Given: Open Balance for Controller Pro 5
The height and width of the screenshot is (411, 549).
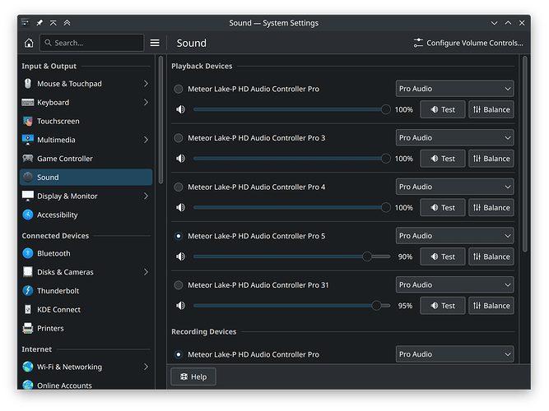Looking at the screenshot, I should (491, 256).
